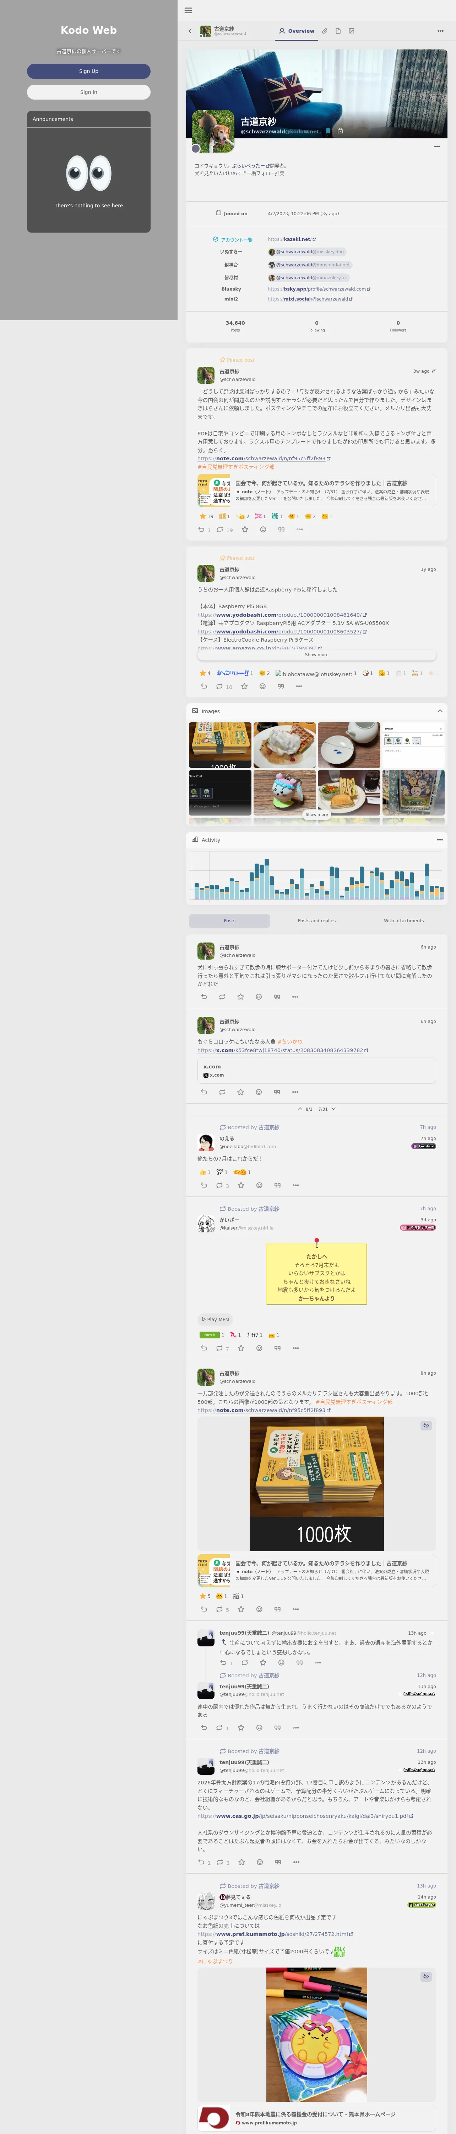Open more options on 犬に引っ張られすぎて post
This screenshot has height=2134, width=456.
tap(295, 997)
